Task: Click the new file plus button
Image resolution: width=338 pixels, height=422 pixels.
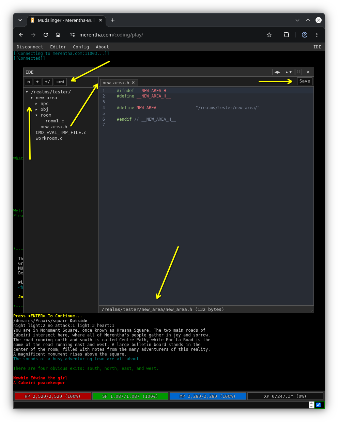Action: click(x=37, y=82)
